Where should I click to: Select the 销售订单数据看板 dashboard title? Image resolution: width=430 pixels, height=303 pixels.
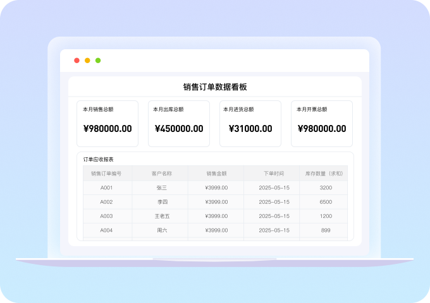[214, 87]
